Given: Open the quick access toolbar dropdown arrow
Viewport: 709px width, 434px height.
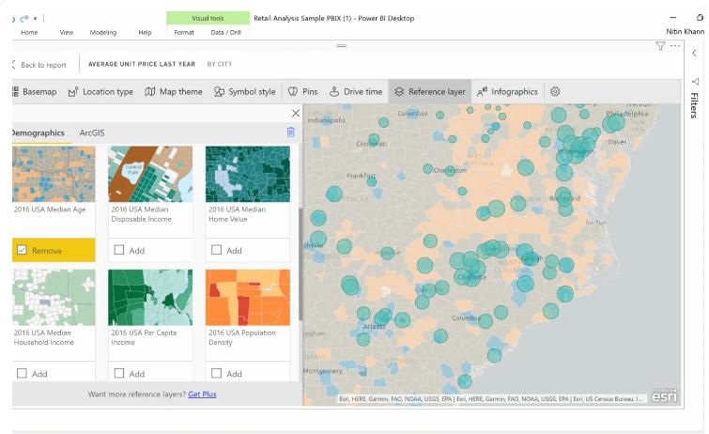Looking at the screenshot, I should pos(36,19).
